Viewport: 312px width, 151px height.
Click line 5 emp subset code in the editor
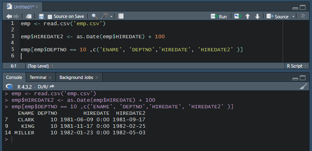[x=132, y=50]
